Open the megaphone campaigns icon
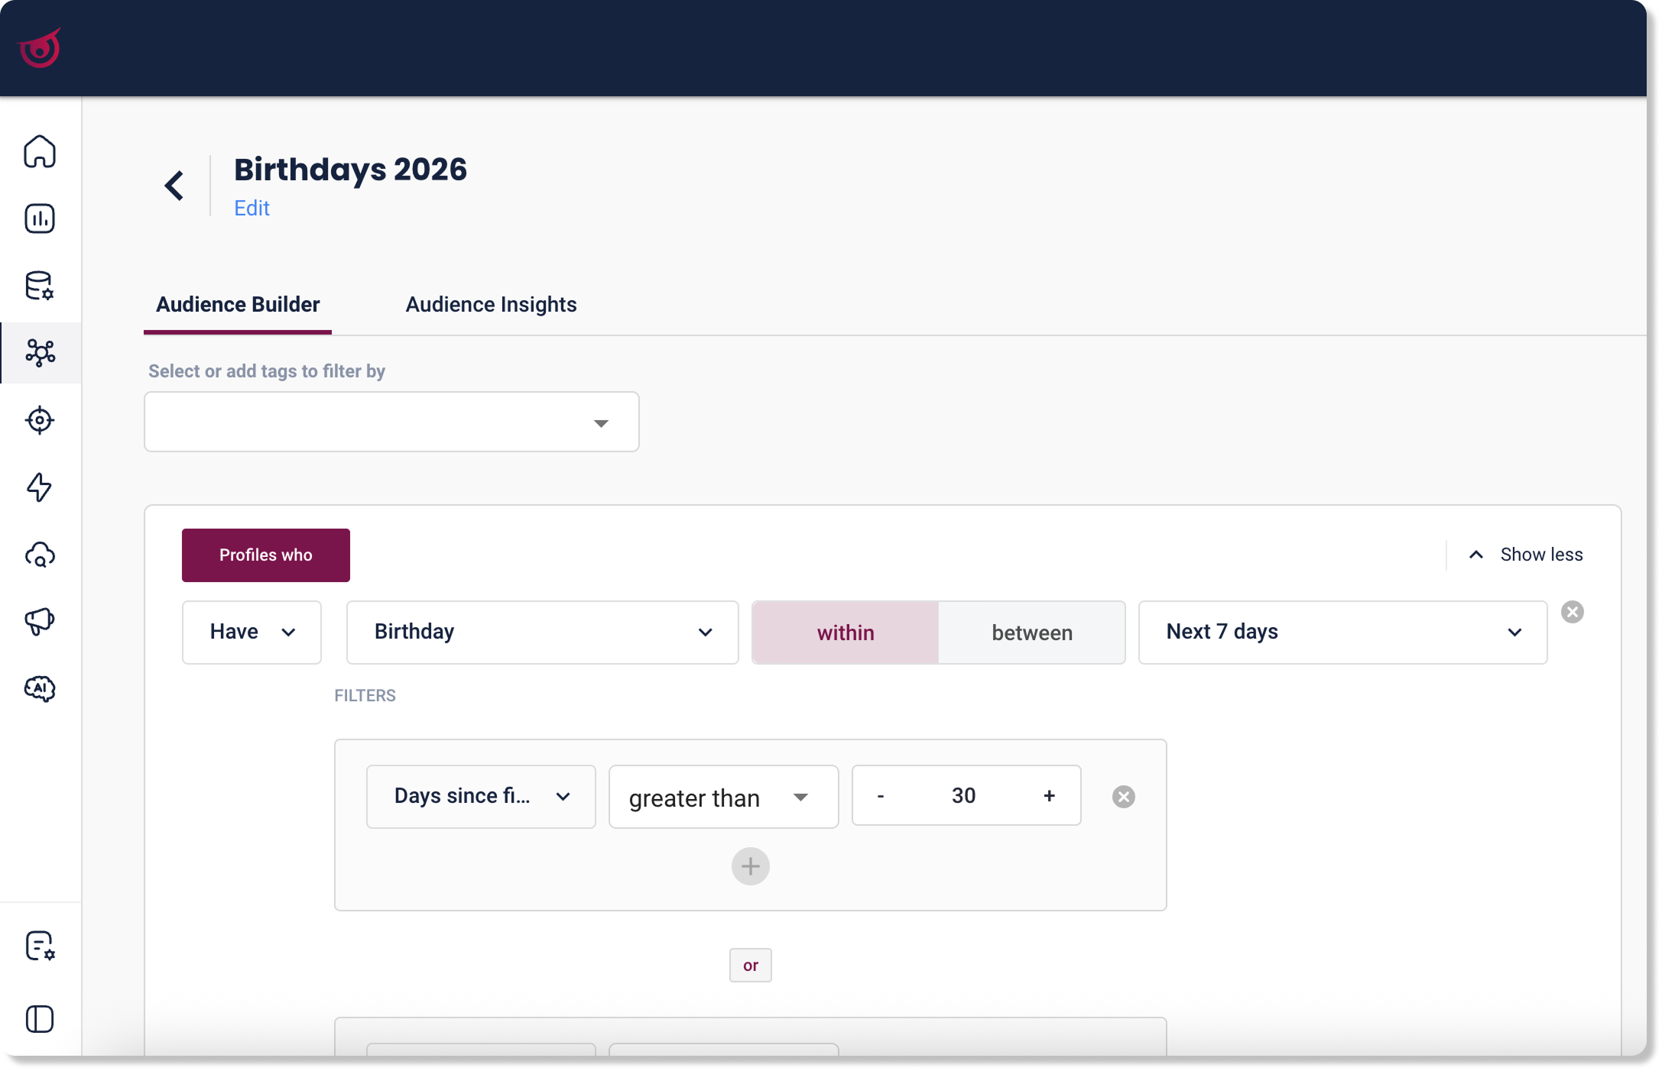The height and width of the screenshot is (1071, 1662). pos(40,621)
